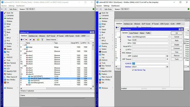Click the Name field with vlan4(Management)
Image resolution: width=190 pixels, height=107 pixels.
150,37
